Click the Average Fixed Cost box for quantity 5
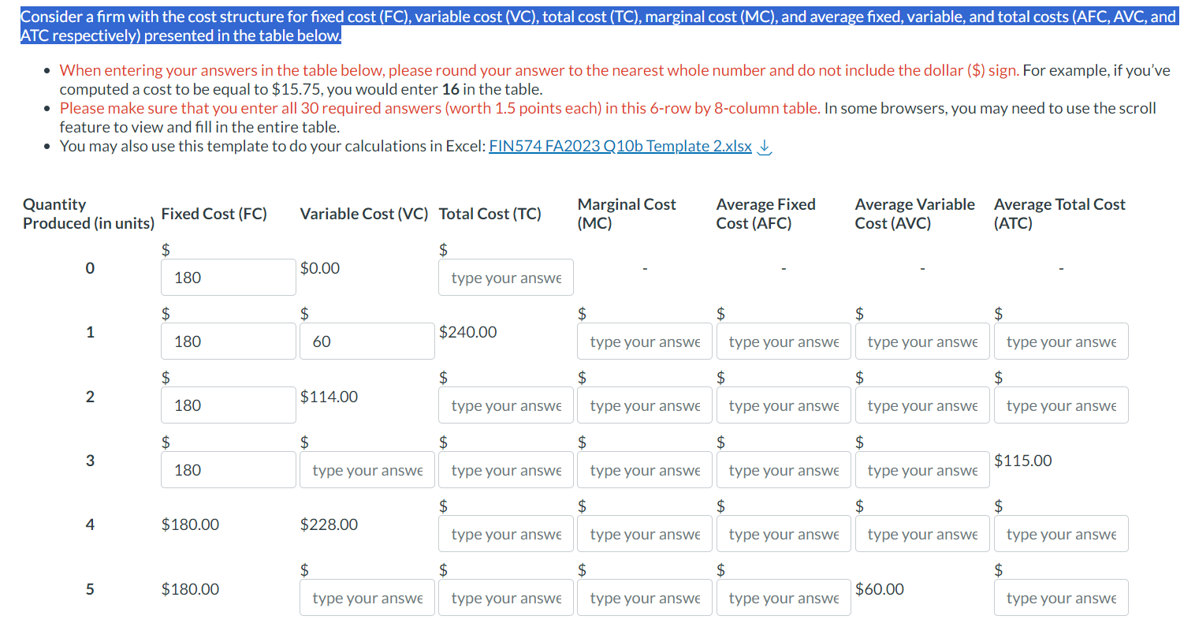The width and height of the screenshot is (1195, 642). pyautogui.click(x=783, y=597)
